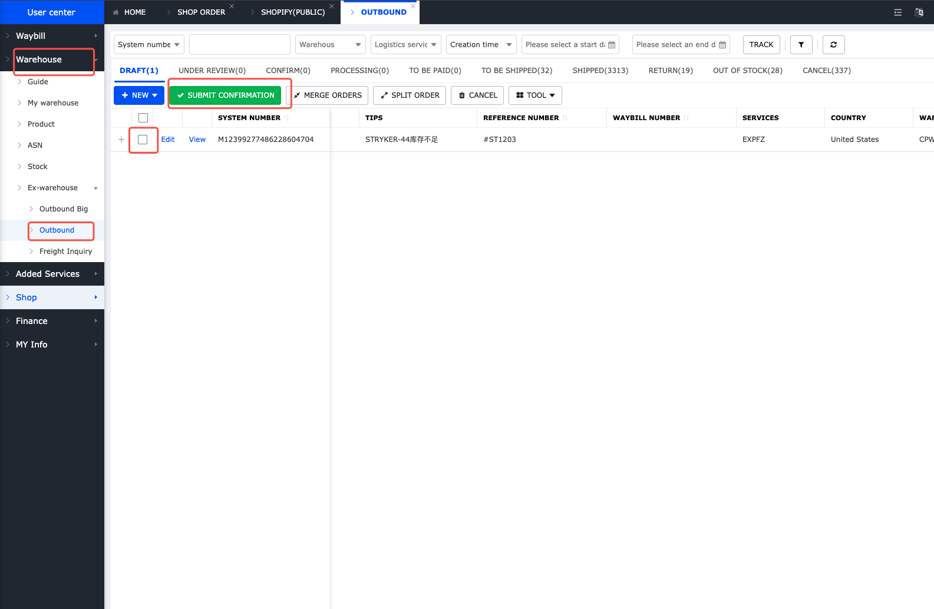Sort by SYSTEM NUMBER column
The image size is (934, 609).
286,118
